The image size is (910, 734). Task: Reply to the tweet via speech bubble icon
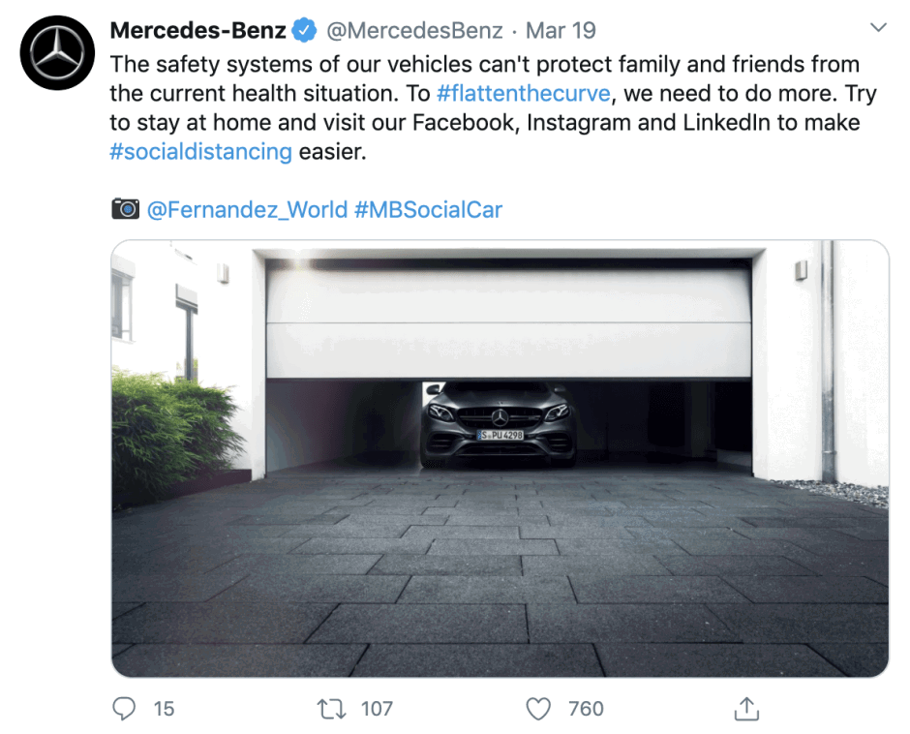tap(125, 709)
